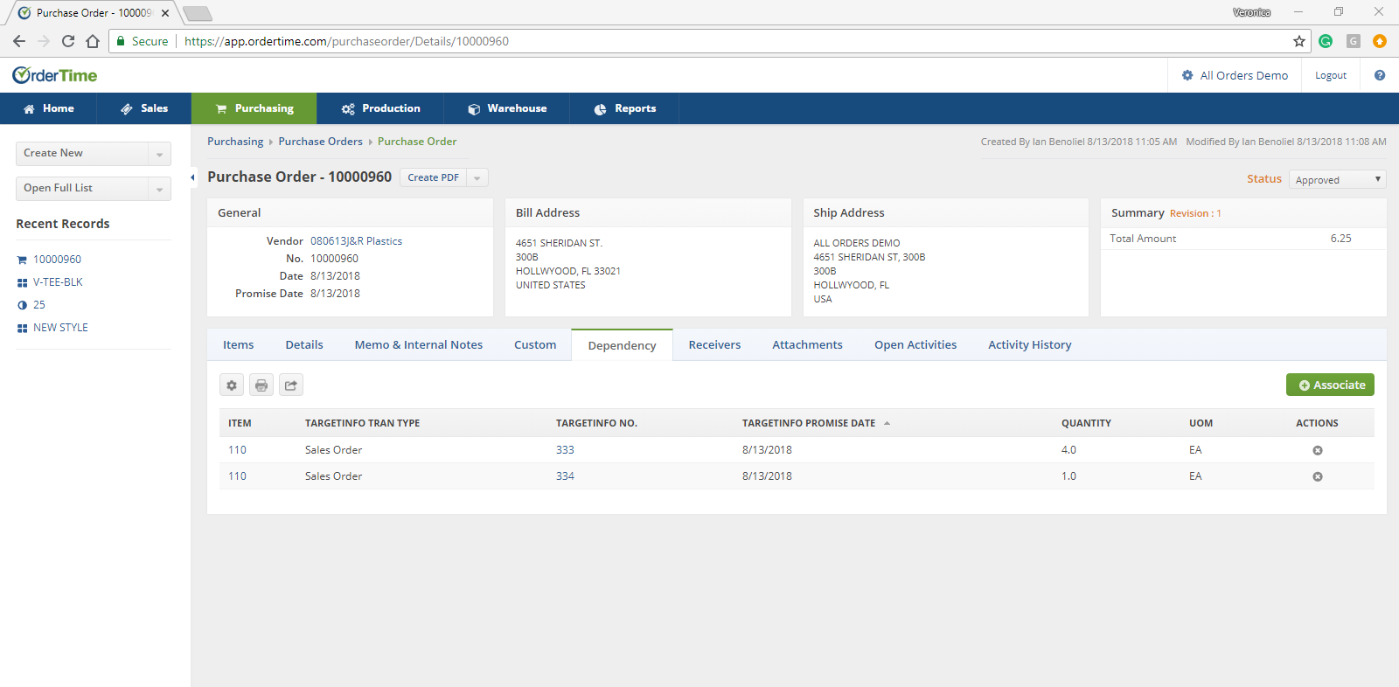Close the Purchase Order browser tab

pyautogui.click(x=165, y=13)
